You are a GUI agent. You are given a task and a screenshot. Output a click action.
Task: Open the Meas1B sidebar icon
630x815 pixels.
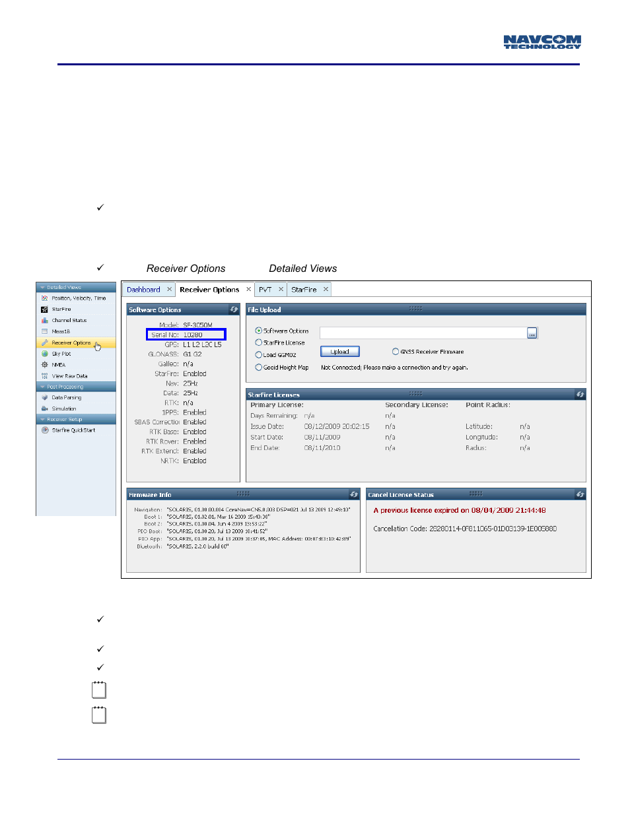point(45,332)
